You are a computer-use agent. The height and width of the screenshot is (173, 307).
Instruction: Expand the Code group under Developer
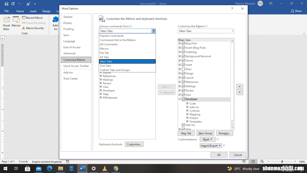(187, 103)
